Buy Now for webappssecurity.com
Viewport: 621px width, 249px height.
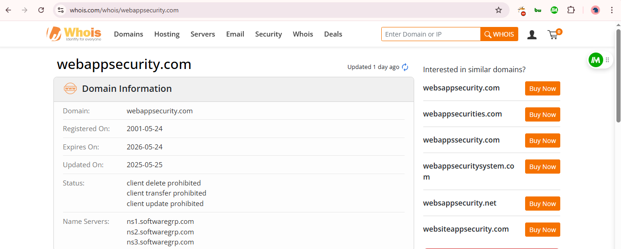(542, 141)
